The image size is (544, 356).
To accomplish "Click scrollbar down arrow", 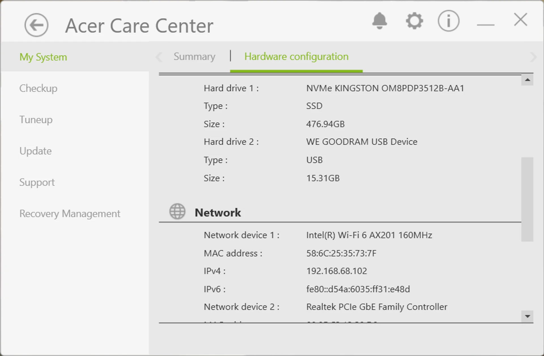I will [x=527, y=316].
